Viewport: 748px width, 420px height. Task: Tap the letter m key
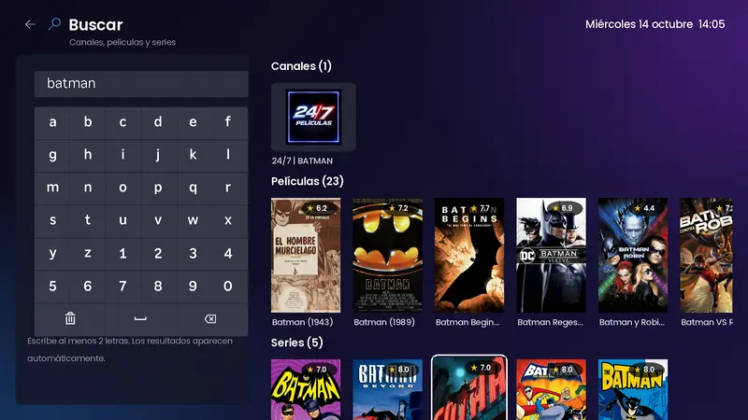point(52,189)
